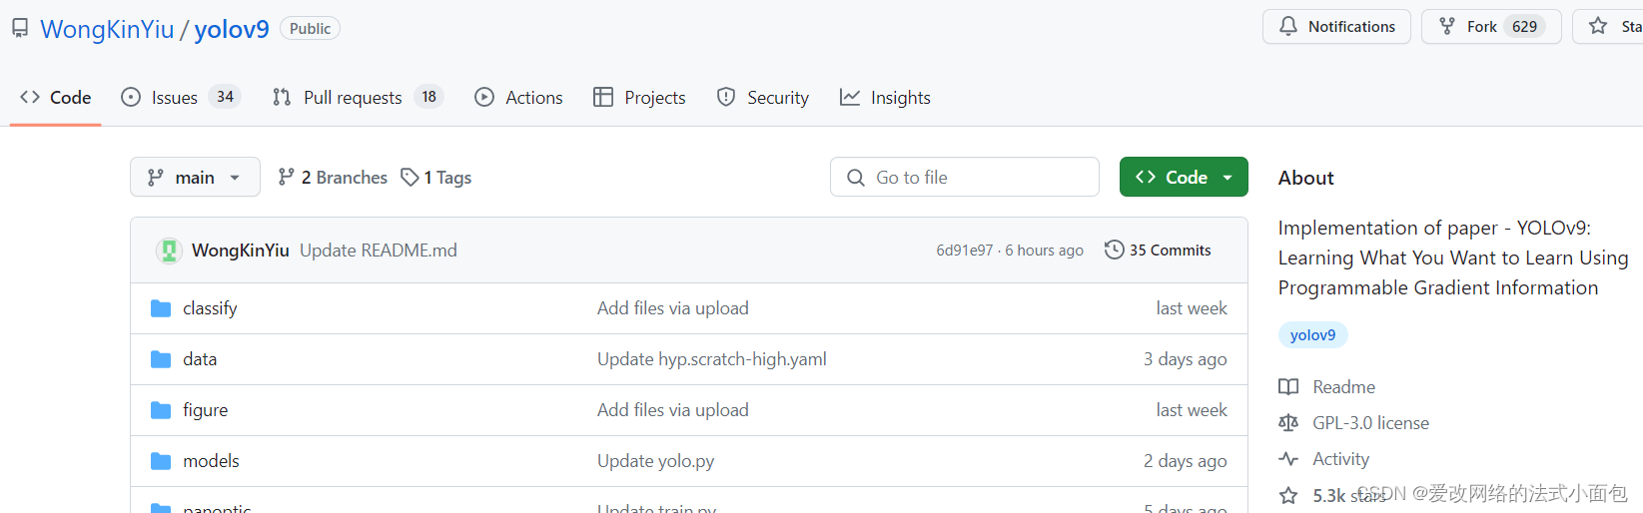Open the Update hyp.scratch-high.yaml commit
Screen dimensions: 1643x513
coord(712,359)
